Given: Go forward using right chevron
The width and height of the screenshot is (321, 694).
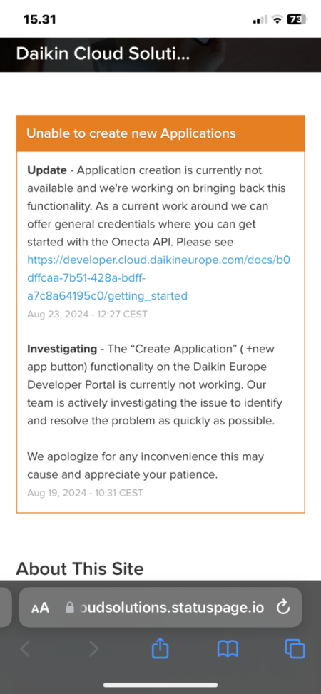Looking at the screenshot, I should click(x=93, y=649).
